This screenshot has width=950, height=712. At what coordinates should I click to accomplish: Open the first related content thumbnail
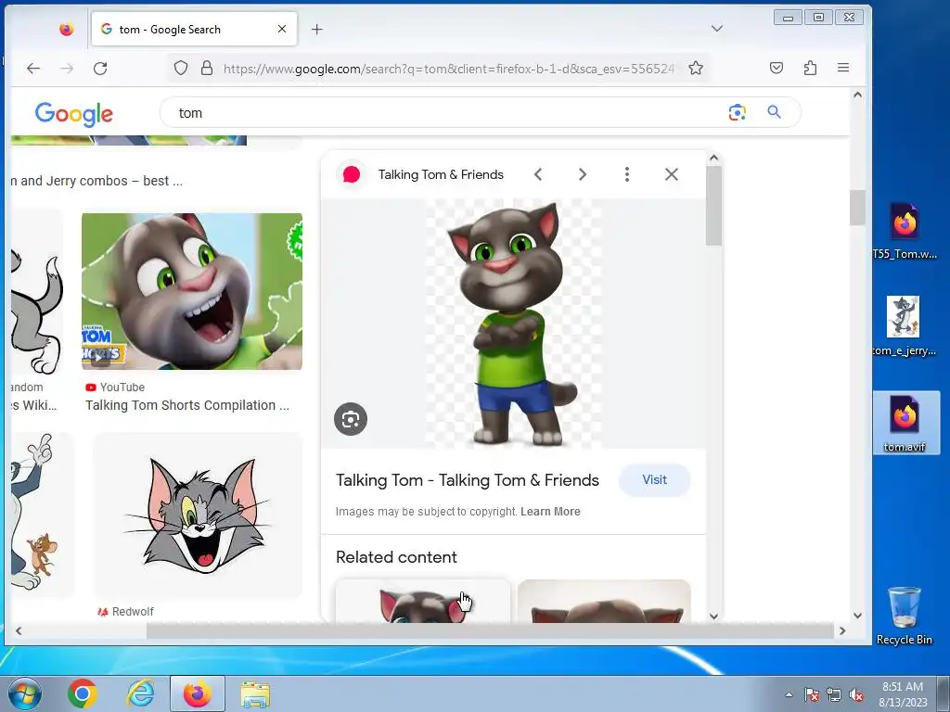click(423, 601)
